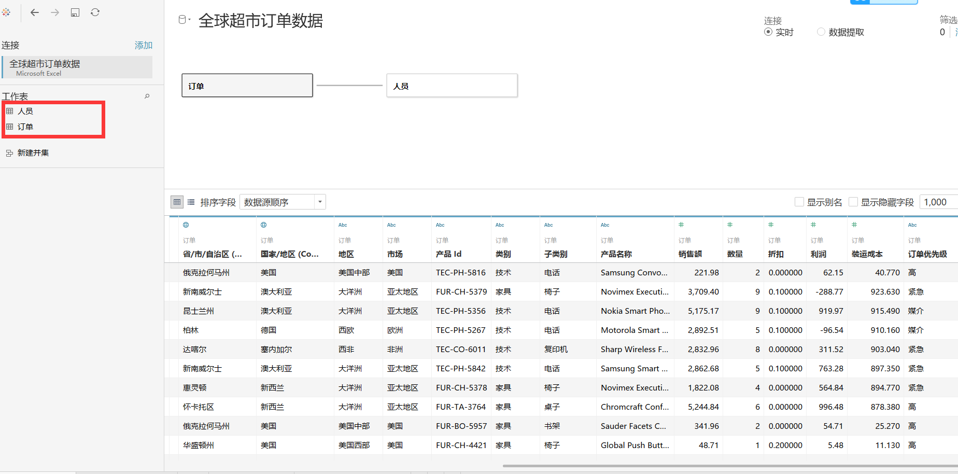958x474 pixels.
Task: Change Abc data type of 子类别
Action: 548,225
